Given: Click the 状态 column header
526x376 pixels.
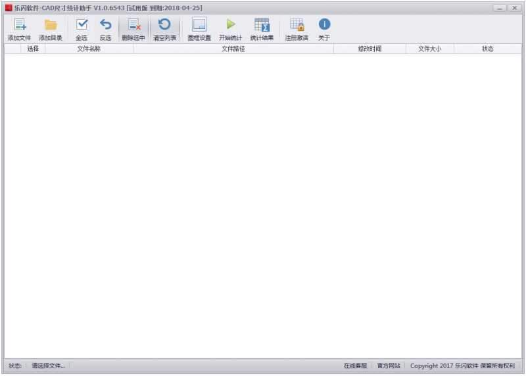Looking at the screenshot, I should [487, 49].
